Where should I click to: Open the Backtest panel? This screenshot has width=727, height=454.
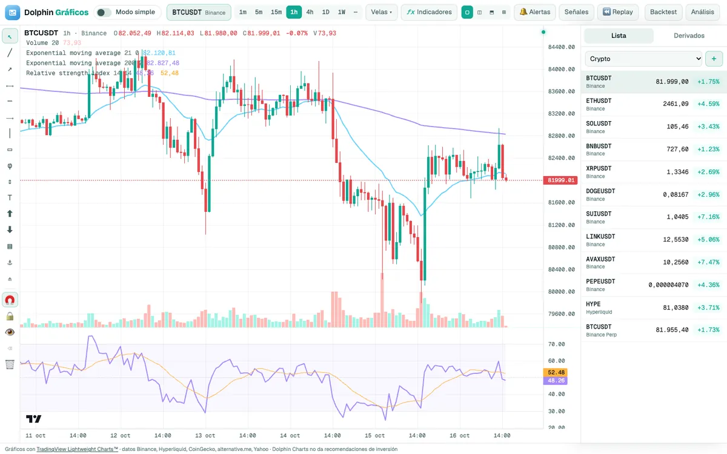663,12
